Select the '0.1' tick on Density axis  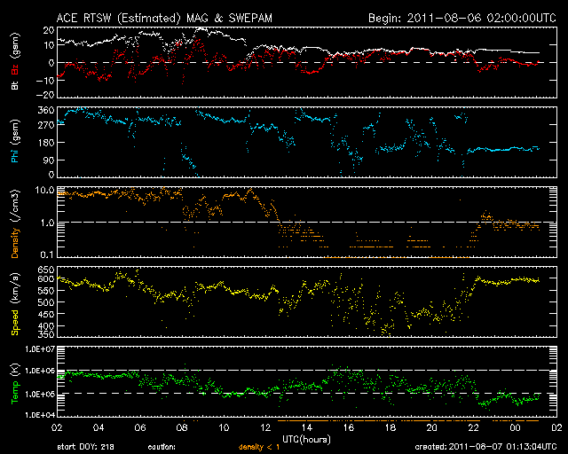(x=47, y=254)
